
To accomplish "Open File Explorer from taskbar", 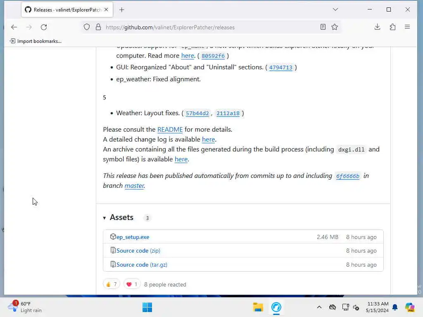I will (258, 307).
